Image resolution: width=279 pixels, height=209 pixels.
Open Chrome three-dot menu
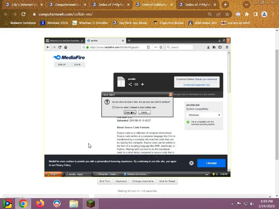[273, 14]
